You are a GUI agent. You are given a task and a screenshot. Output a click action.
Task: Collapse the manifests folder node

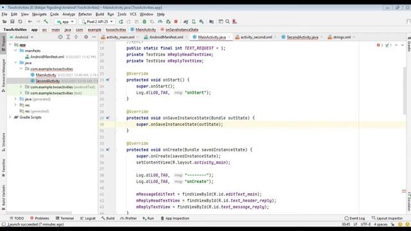coord(15,51)
